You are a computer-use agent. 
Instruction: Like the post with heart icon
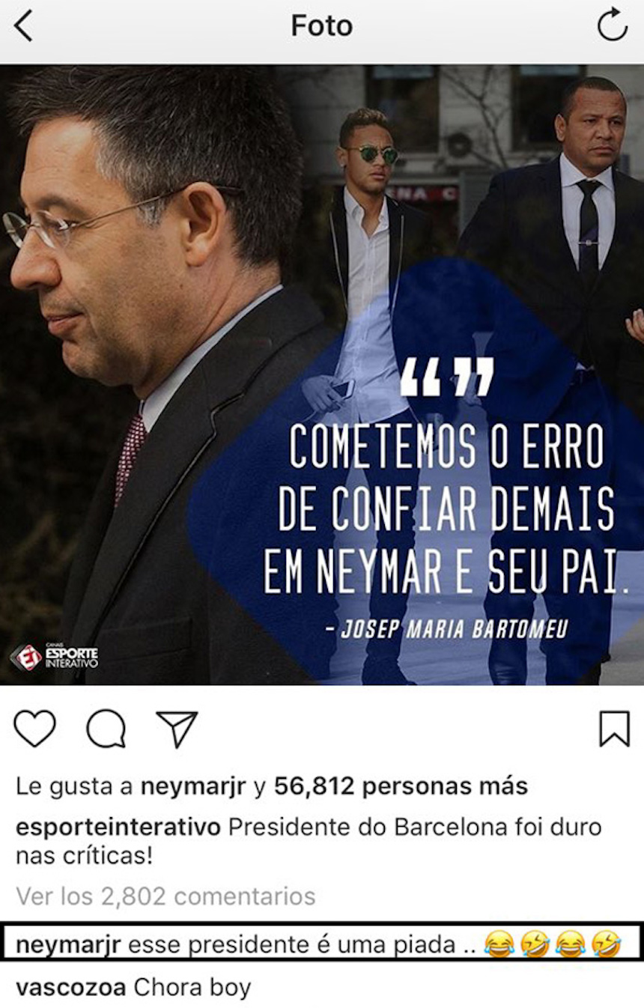coord(34,729)
